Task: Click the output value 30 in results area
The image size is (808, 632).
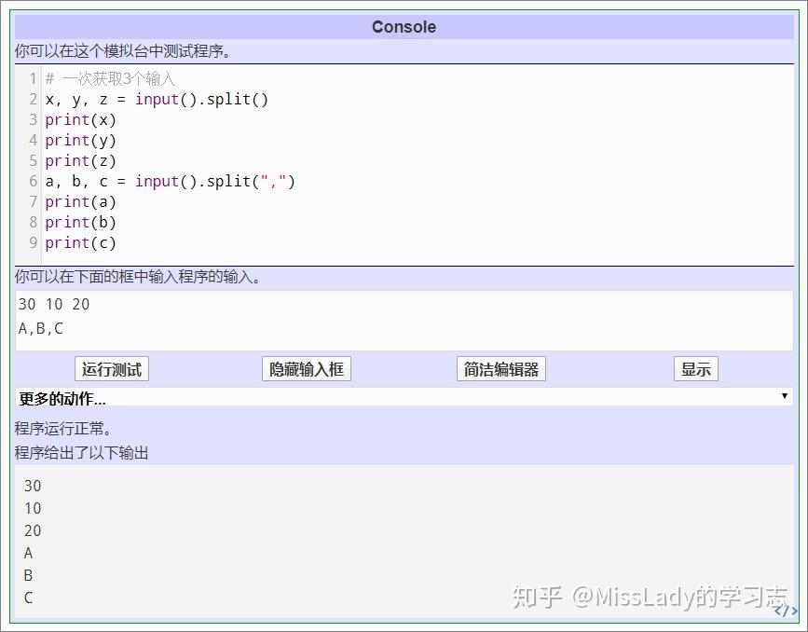Action: [33, 486]
